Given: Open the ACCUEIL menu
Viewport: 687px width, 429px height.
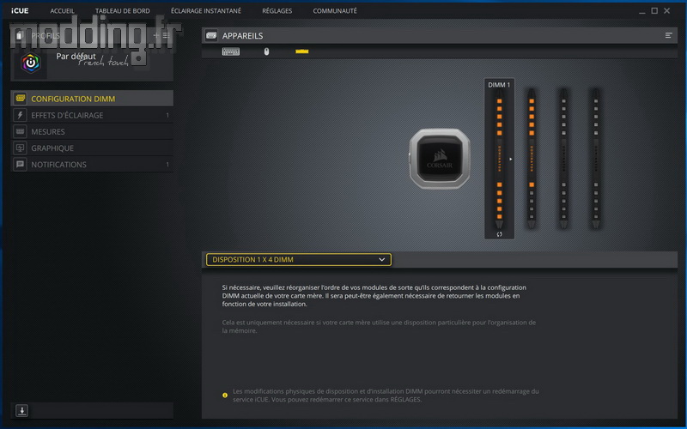Looking at the screenshot, I should click(x=62, y=10).
